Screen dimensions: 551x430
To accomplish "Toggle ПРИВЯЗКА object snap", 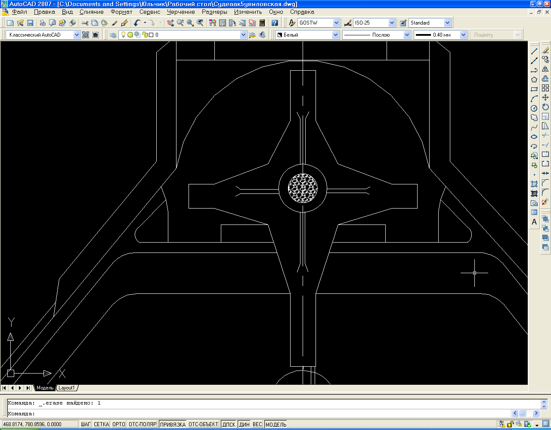I will click(173, 424).
